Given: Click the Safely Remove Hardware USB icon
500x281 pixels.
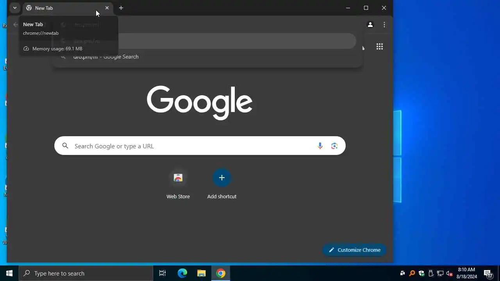Looking at the screenshot, I should pyautogui.click(x=431, y=273).
